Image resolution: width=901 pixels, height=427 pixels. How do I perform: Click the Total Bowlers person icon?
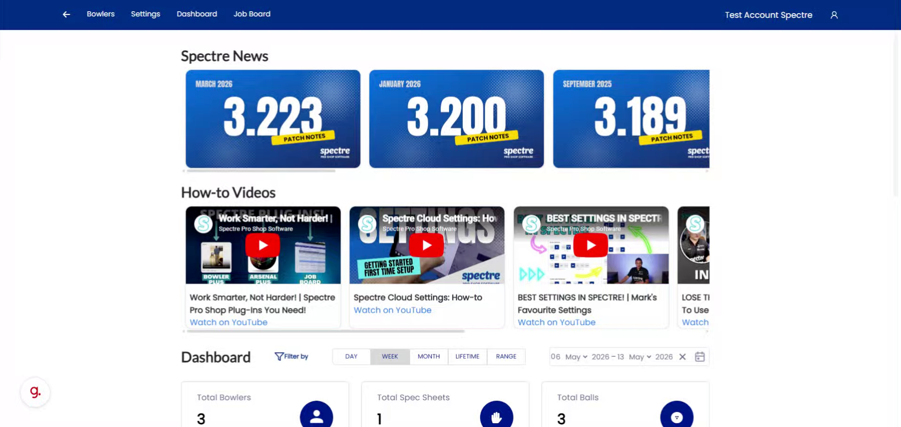[x=317, y=417]
